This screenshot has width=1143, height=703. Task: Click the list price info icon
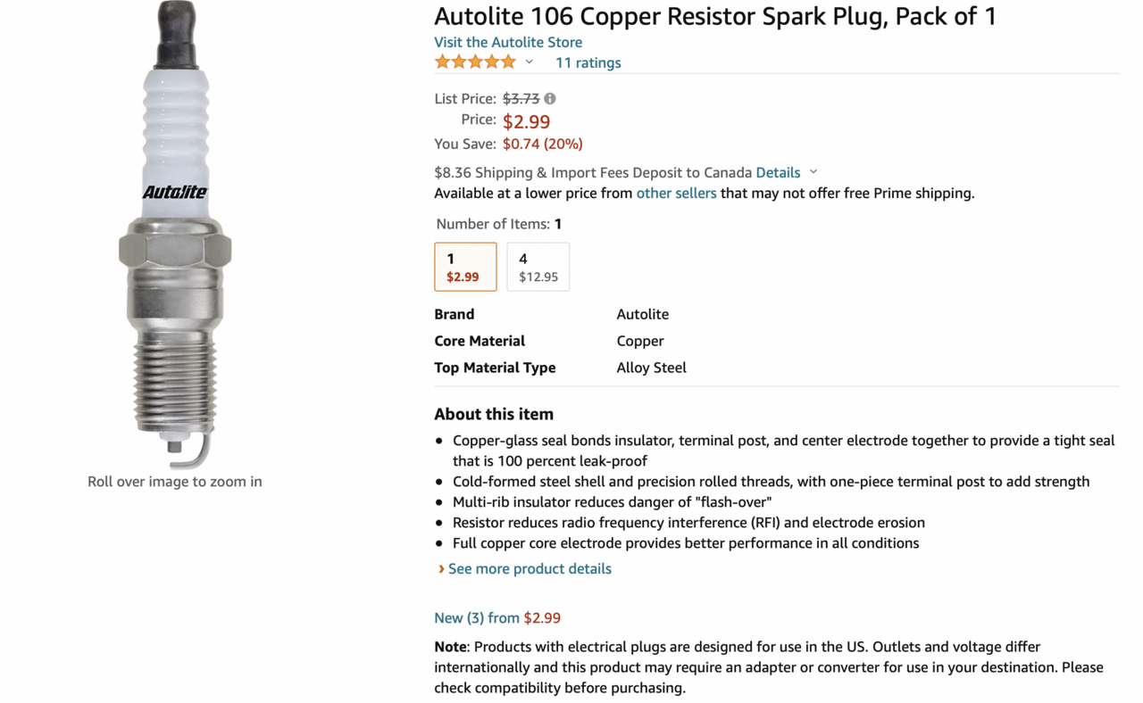[550, 99]
